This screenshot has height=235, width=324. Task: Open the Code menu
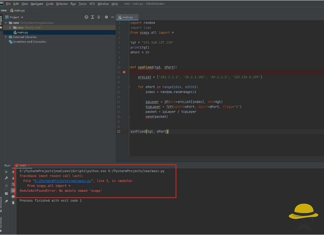point(50,4)
